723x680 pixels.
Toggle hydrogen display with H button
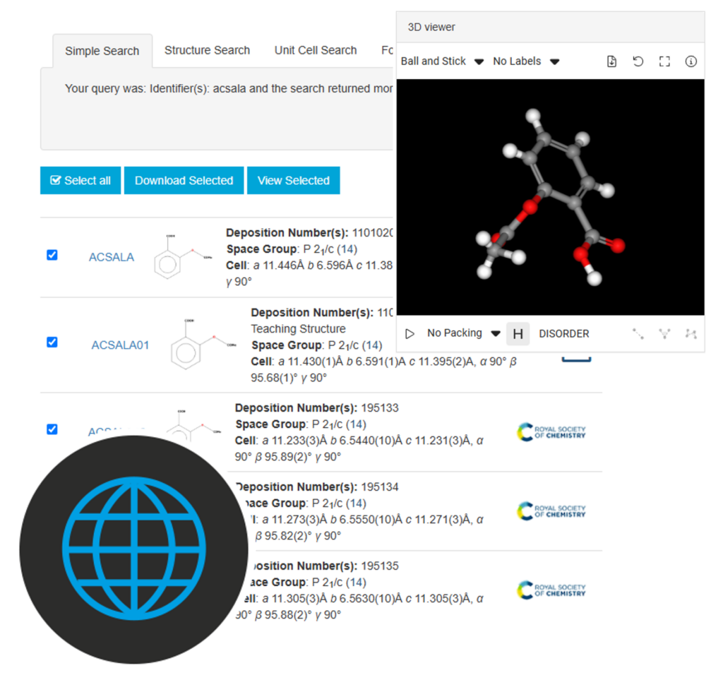pos(518,334)
